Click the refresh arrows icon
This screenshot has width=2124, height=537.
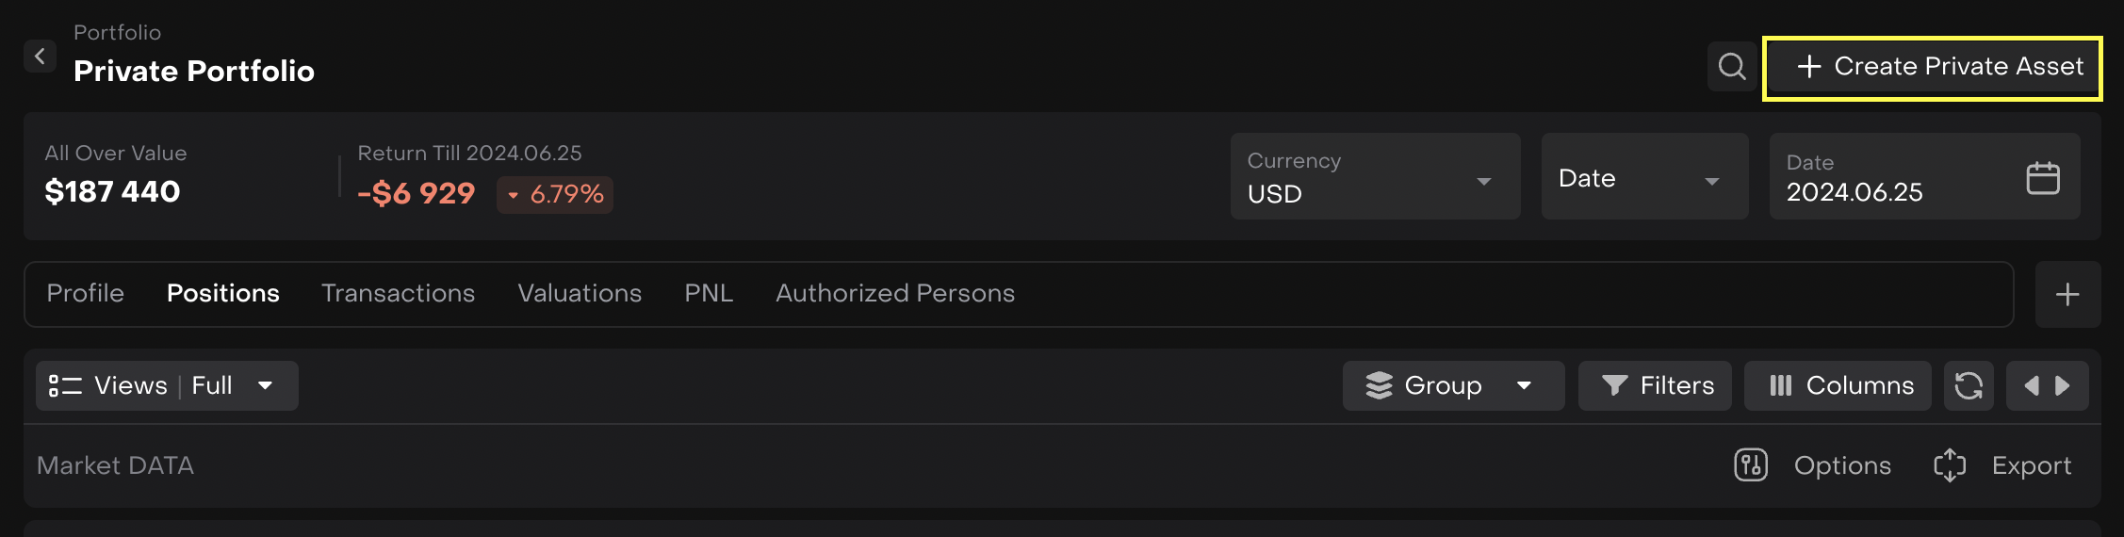click(1969, 385)
